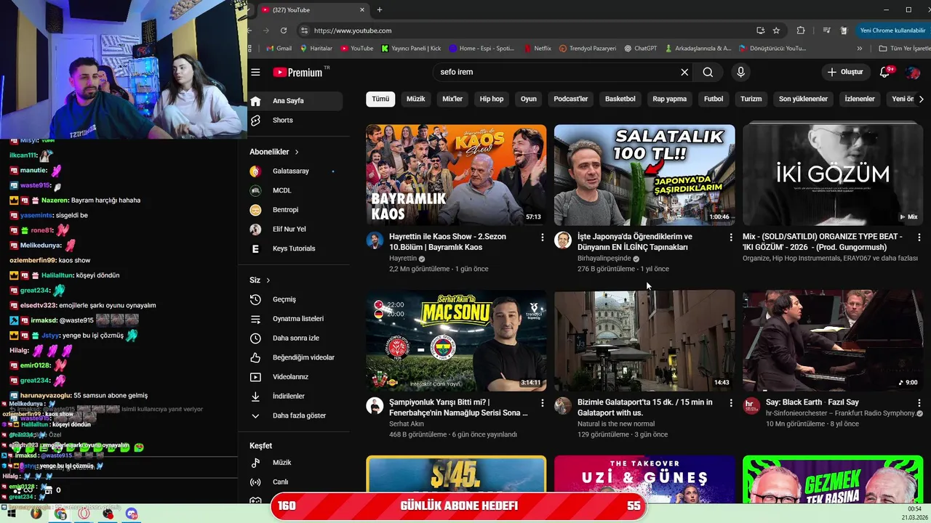Reload the page in Chrome
Image resolution: width=931 pixels, height=523 pixels.
coord(283,31)
